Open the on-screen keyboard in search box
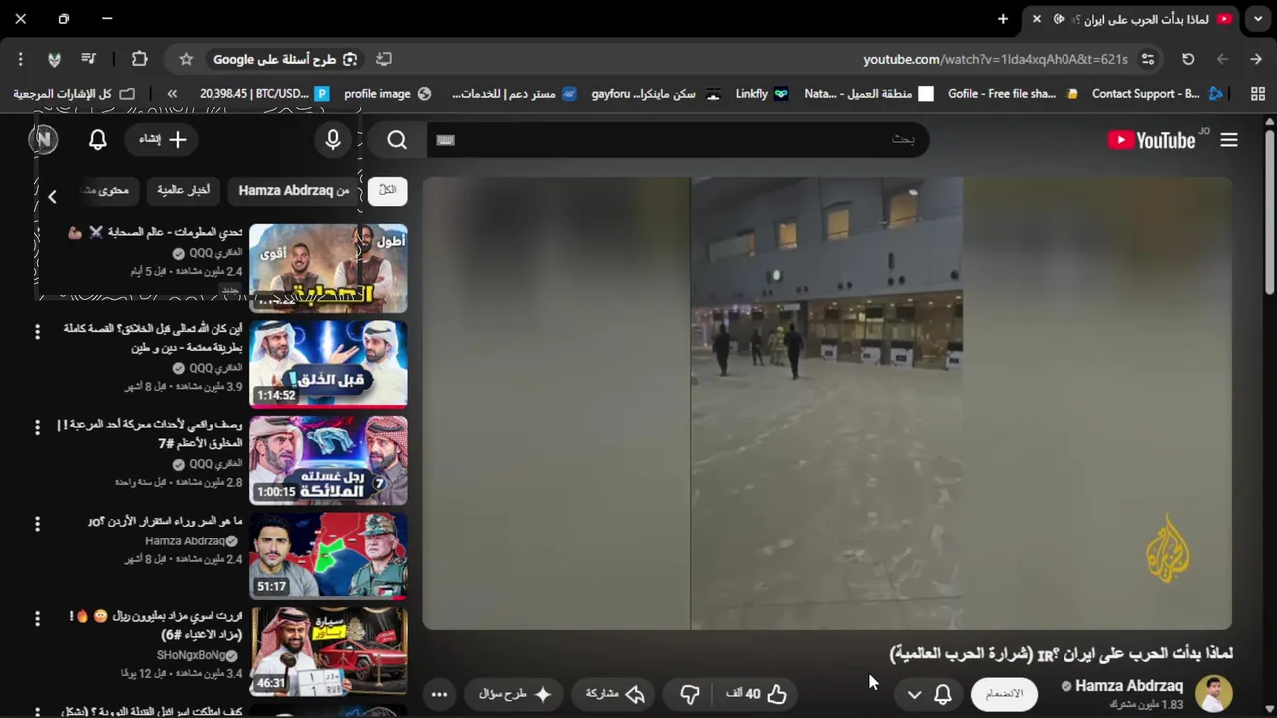Image resolution: width=1277 pixels, height=718 pixels. [446, 140]
